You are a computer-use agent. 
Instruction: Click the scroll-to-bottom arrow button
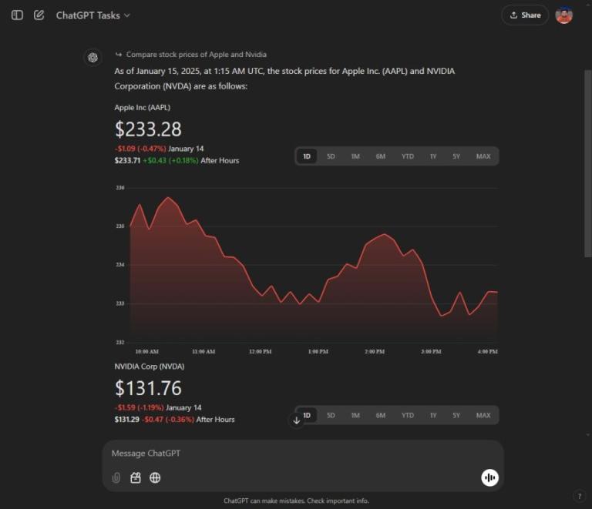297,420
